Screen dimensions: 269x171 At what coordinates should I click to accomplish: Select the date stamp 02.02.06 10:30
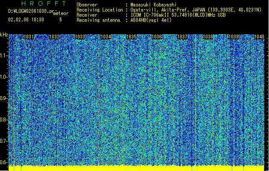(x=26, y=20)
